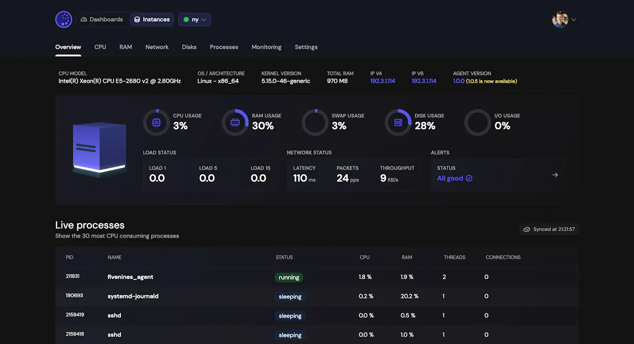Viewport: 634px width, 344px height.
Task: Click the round app logo icon
Action: point(64,20)
